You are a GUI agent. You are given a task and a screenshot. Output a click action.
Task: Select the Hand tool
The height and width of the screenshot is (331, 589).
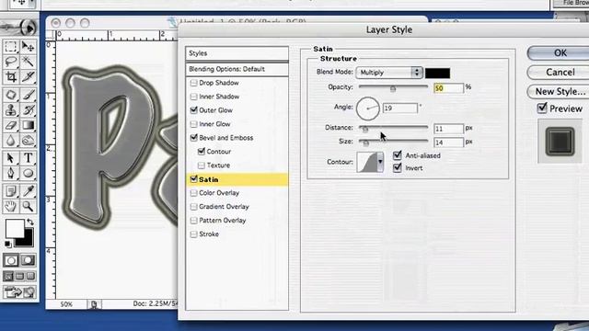click(11, 206)
